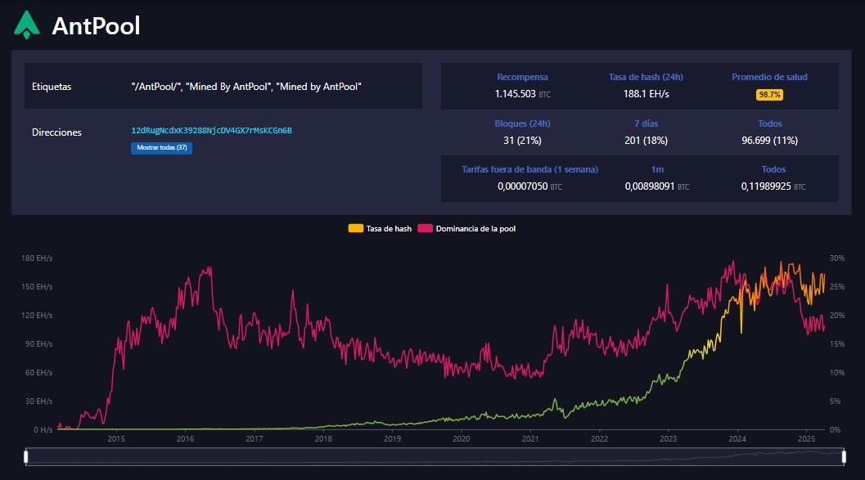Click Tarifas fuera de banda (1 semana) header
Viewport: 865px width, 480px height.
(529, 169)
